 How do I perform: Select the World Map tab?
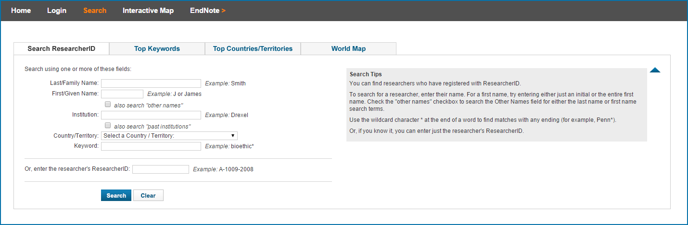348,48
